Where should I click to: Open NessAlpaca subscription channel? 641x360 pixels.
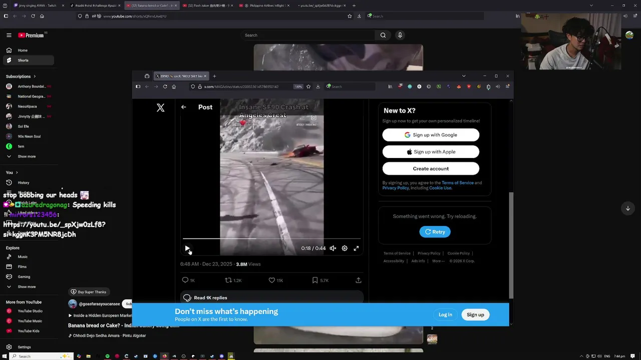pos(28,106)
